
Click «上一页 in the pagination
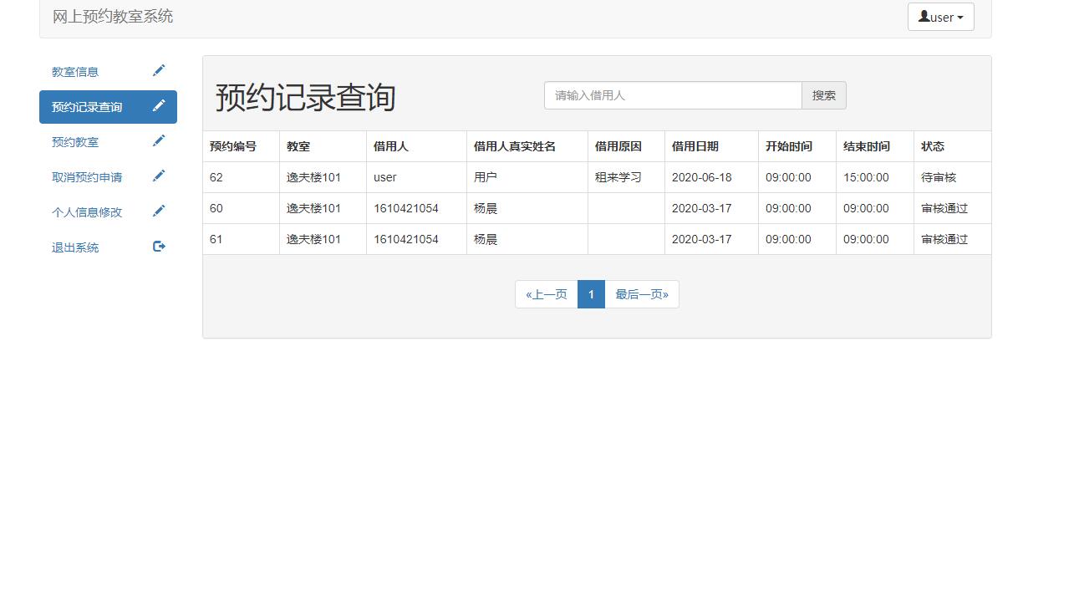[x=545, y=293]
